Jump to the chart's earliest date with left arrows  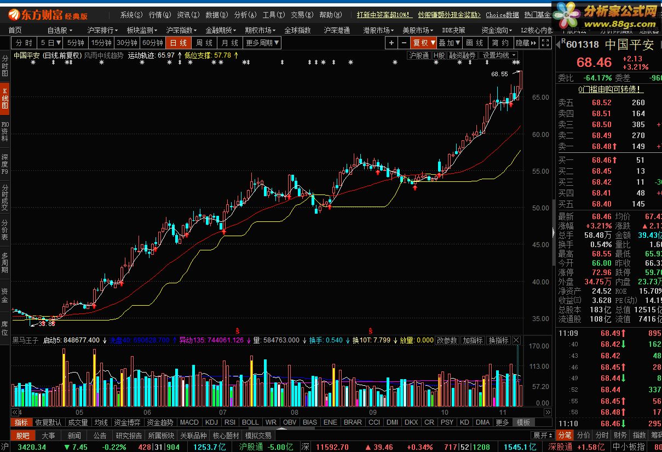click(16, 412)
